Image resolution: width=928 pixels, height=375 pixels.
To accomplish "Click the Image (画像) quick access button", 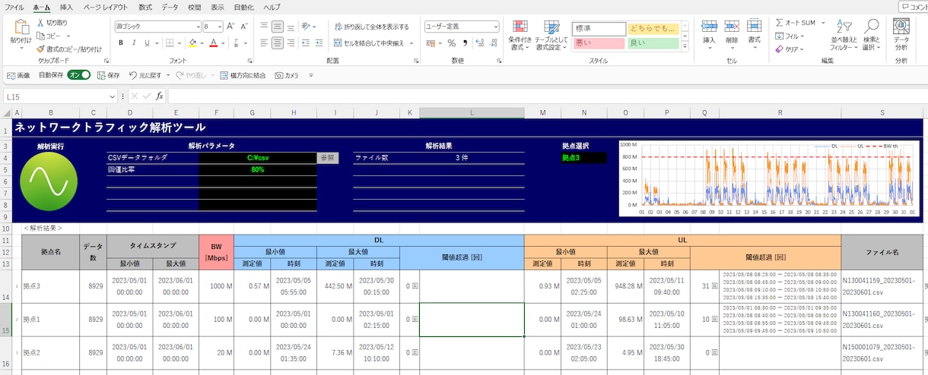I will 18,75.
